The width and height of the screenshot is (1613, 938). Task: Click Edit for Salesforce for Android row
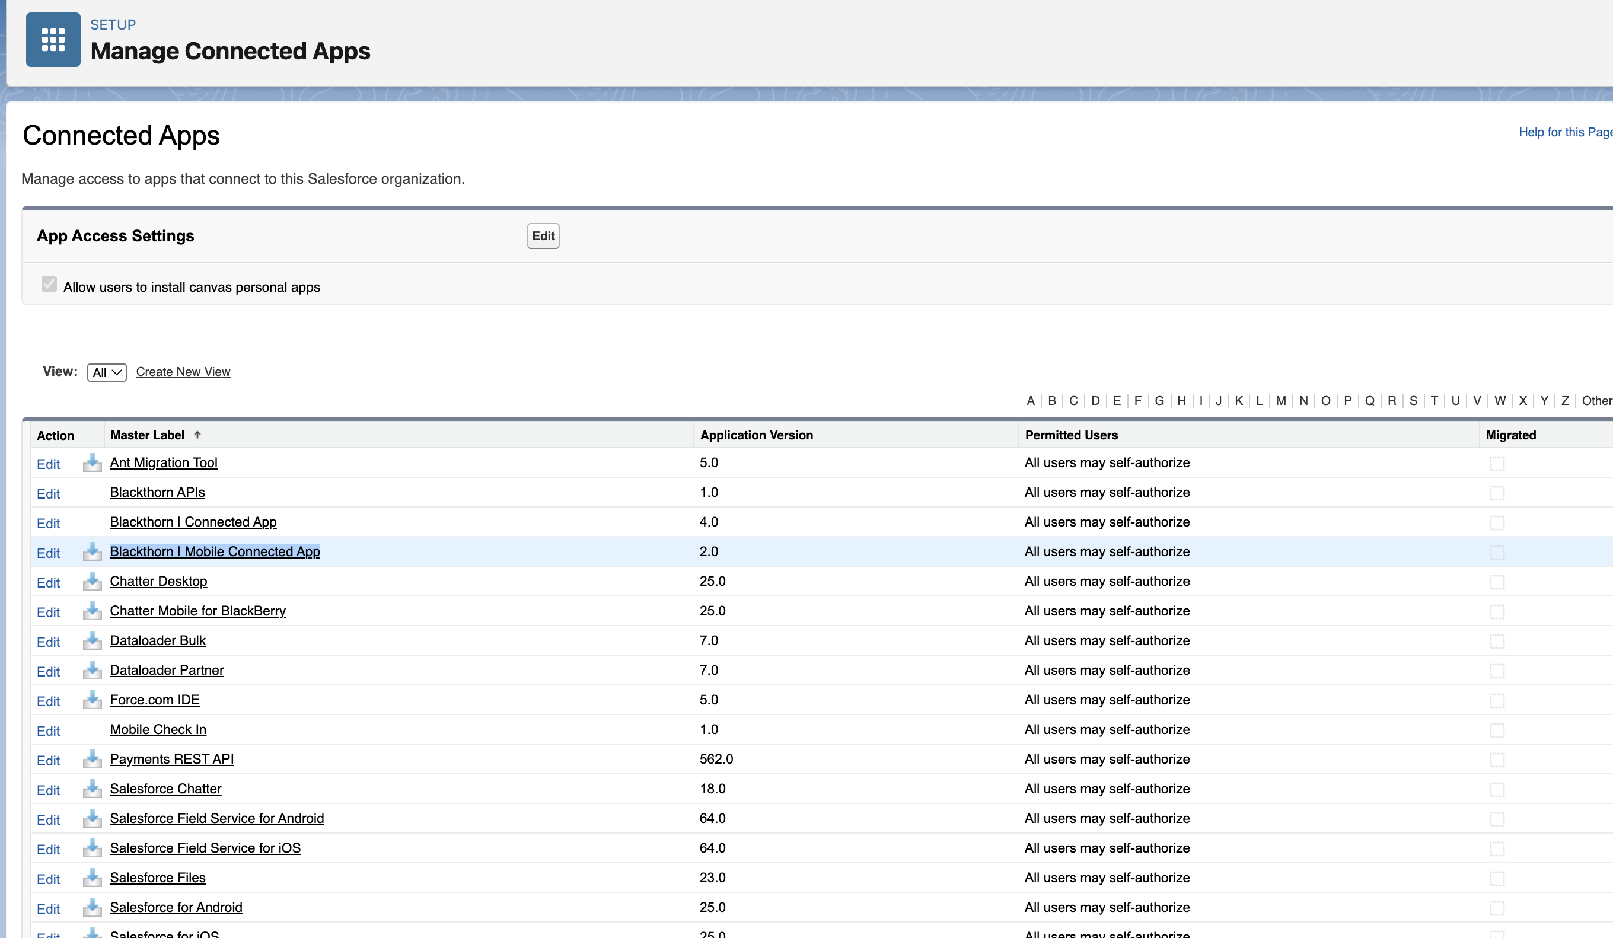coord(49,908)
